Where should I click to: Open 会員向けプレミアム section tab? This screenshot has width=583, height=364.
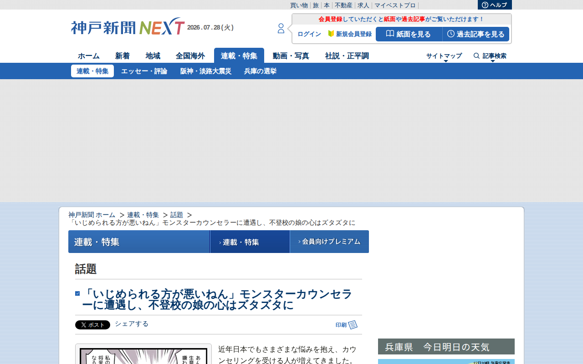[329, 242]
